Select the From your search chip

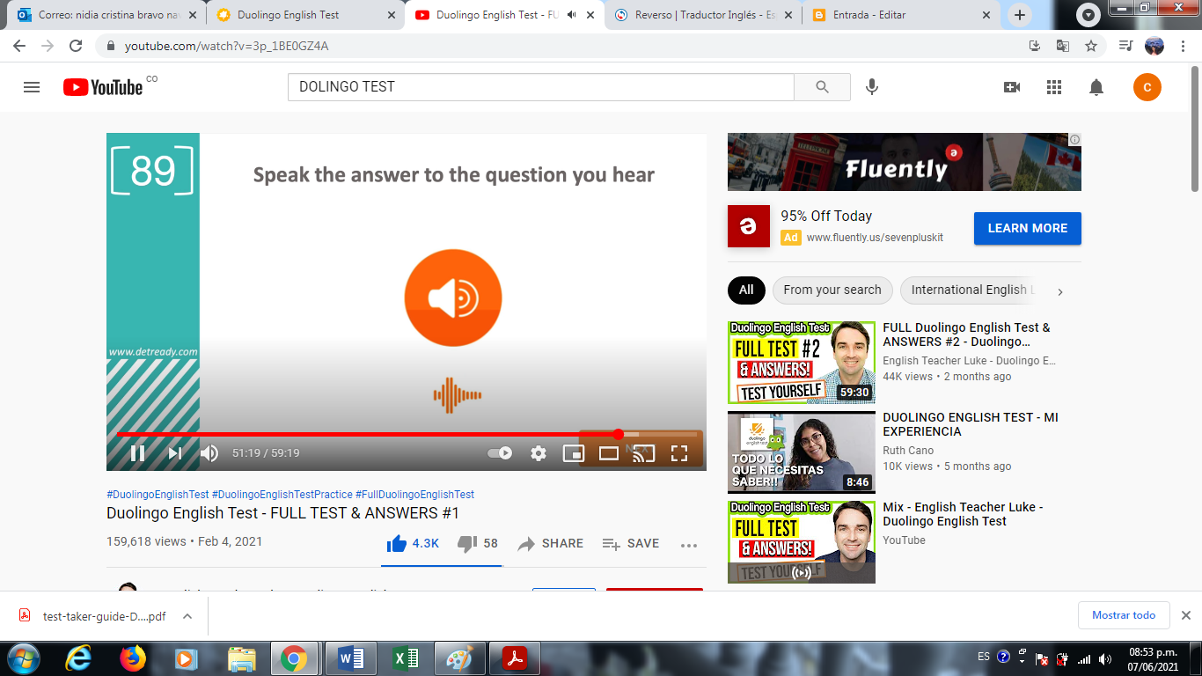coord(832,290)
